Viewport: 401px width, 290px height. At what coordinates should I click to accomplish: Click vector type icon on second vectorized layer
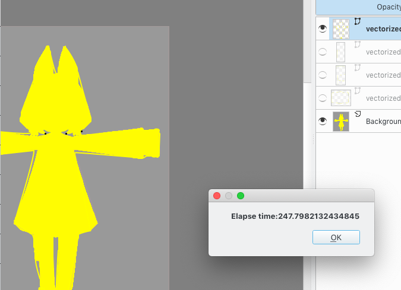[x=358, y=44]
